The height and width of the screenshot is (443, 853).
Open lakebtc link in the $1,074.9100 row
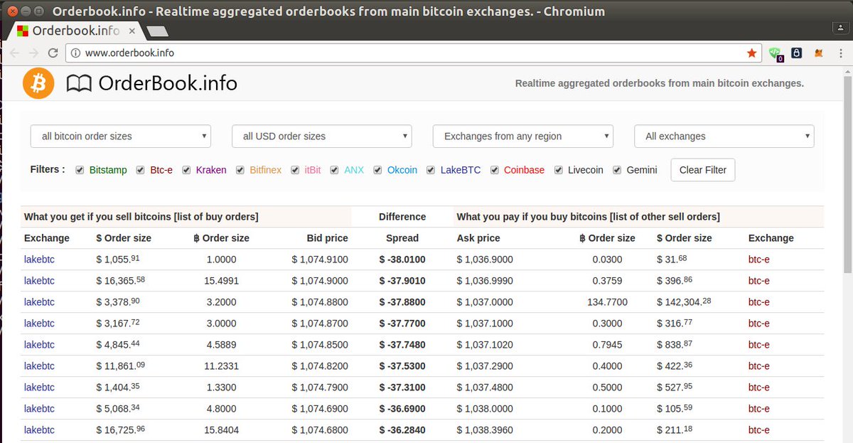click(x=39, y=260)
